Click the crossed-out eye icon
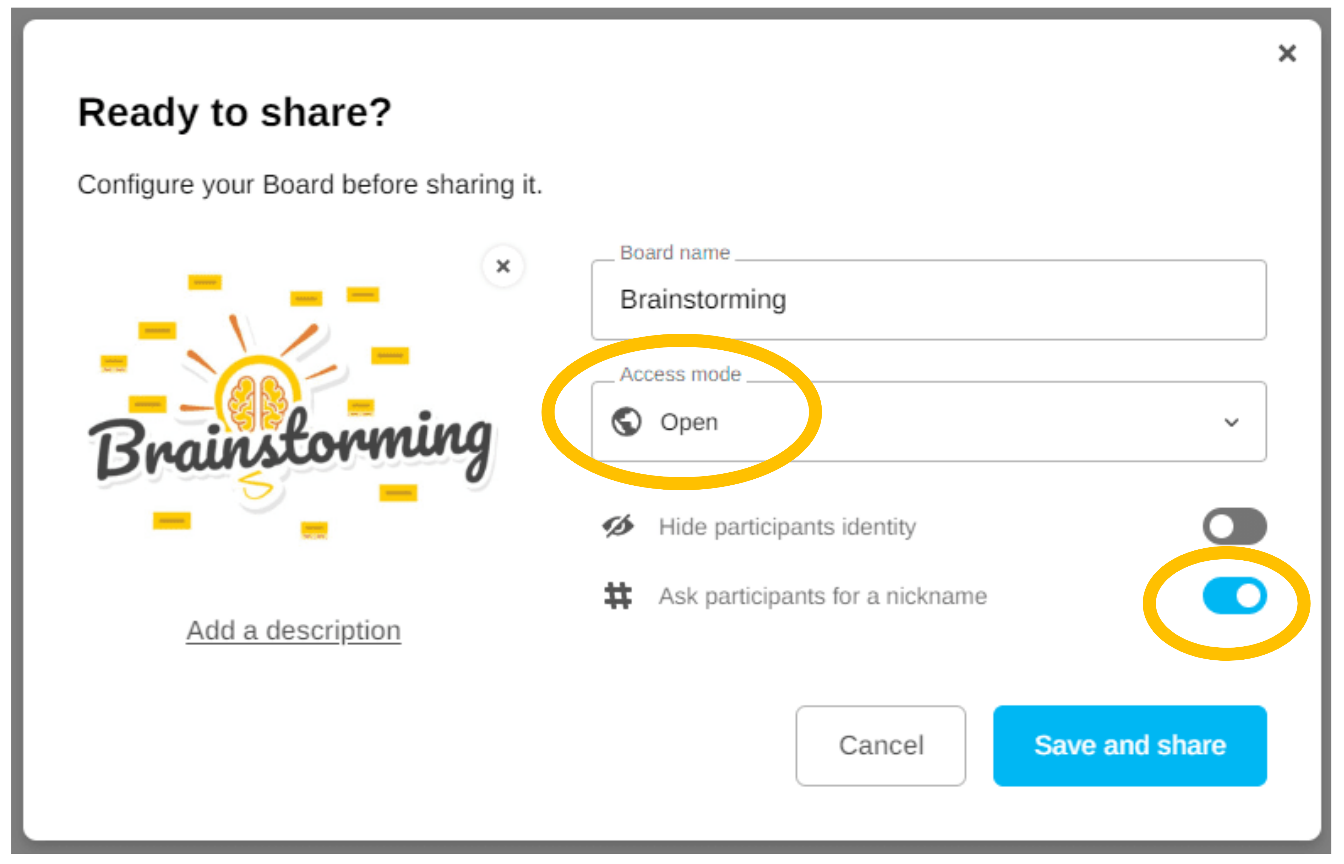 coord(618,526)
